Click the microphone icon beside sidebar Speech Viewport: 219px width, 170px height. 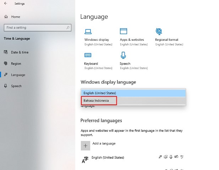point(6,86)
